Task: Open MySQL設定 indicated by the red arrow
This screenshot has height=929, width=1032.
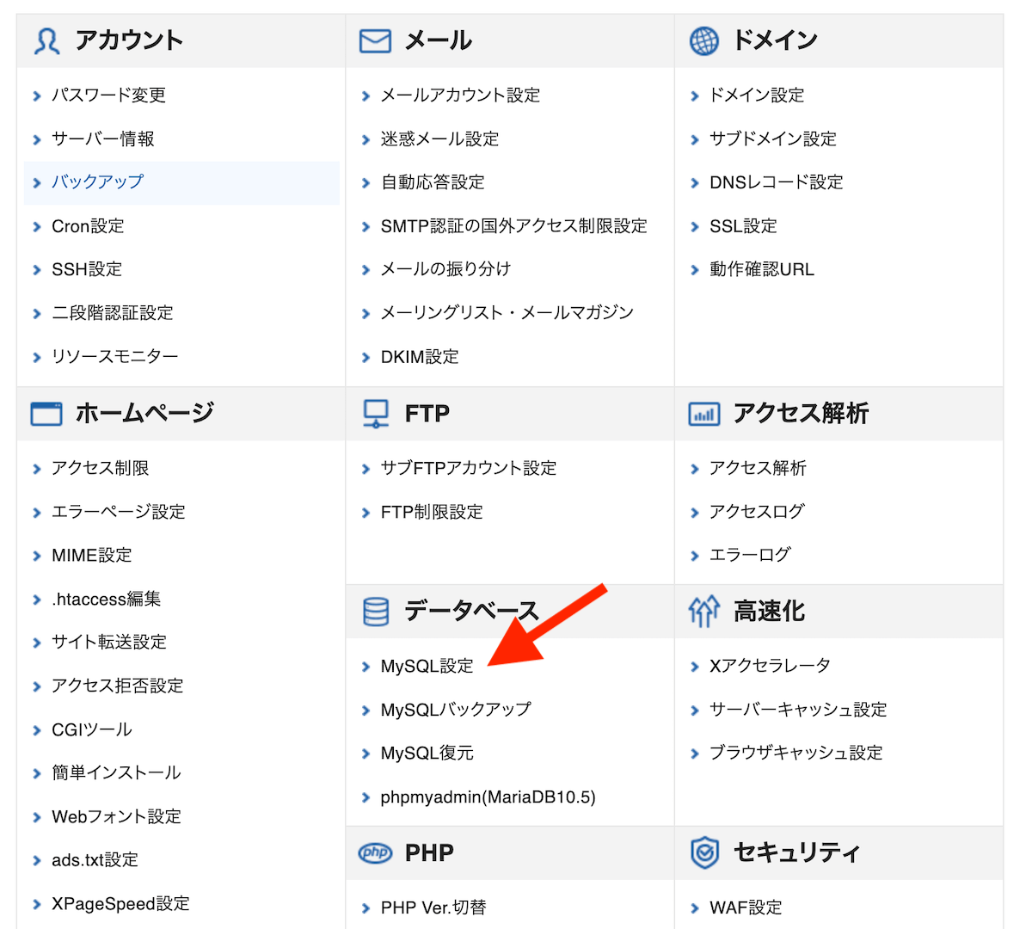Action: point(425,665)
